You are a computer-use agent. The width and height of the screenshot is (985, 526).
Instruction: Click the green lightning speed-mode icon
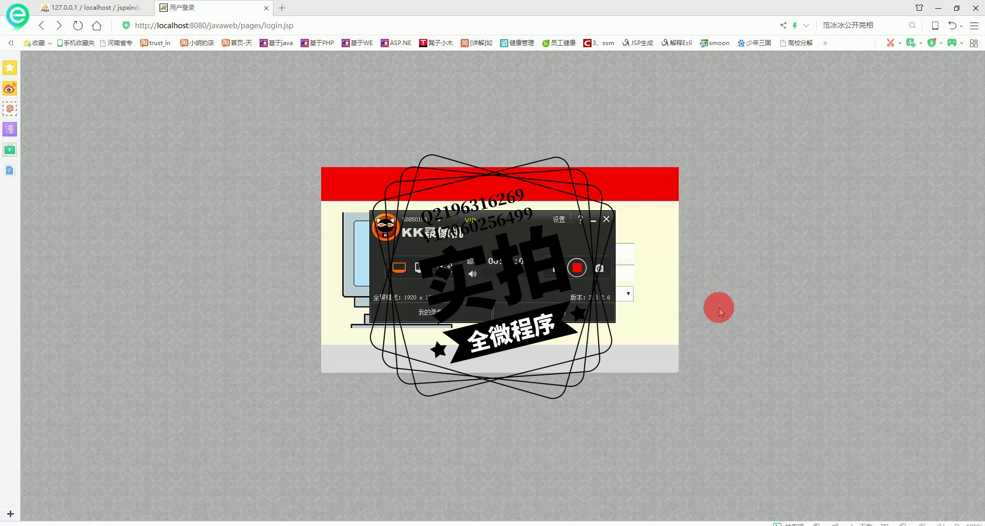[x=795, y=25]
